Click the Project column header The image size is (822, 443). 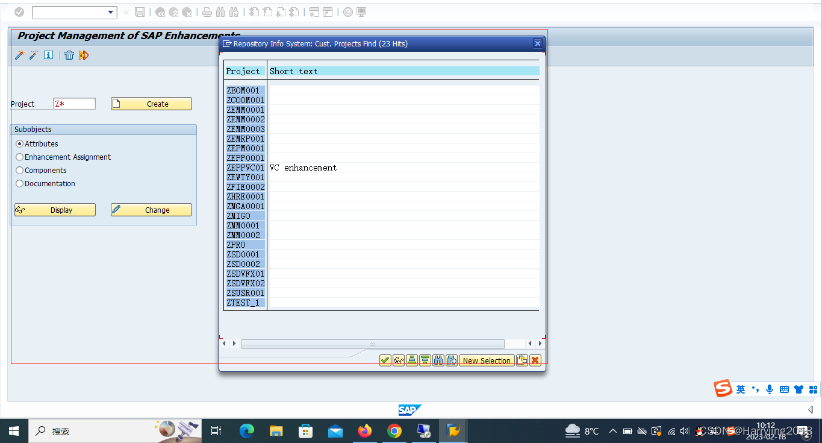pos(245,71)
